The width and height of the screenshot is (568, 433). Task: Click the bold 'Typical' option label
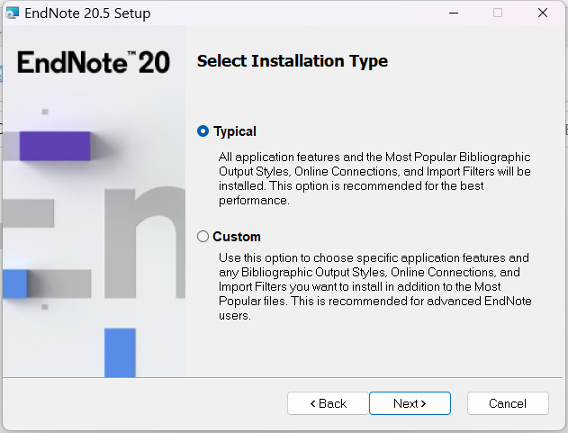pos(235,131)
